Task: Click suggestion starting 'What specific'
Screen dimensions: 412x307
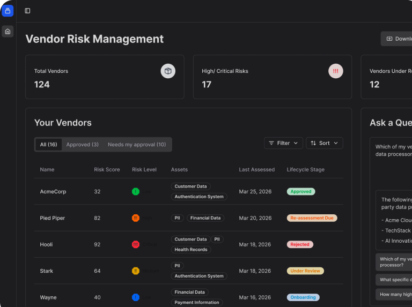Action: pyautogui.click(x=394, y=280)
